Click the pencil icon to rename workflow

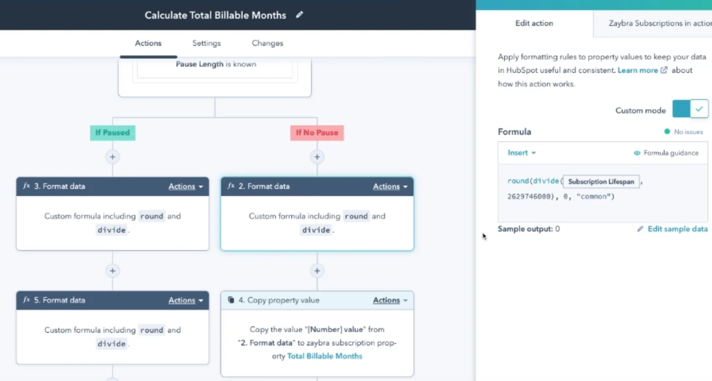pos(299,15)
